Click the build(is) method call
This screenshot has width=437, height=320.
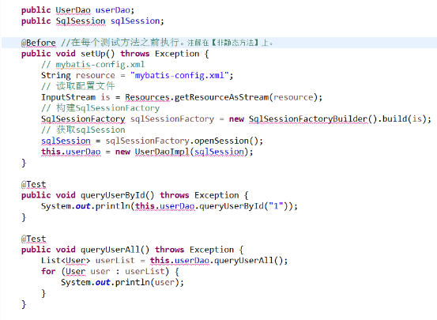404,119
